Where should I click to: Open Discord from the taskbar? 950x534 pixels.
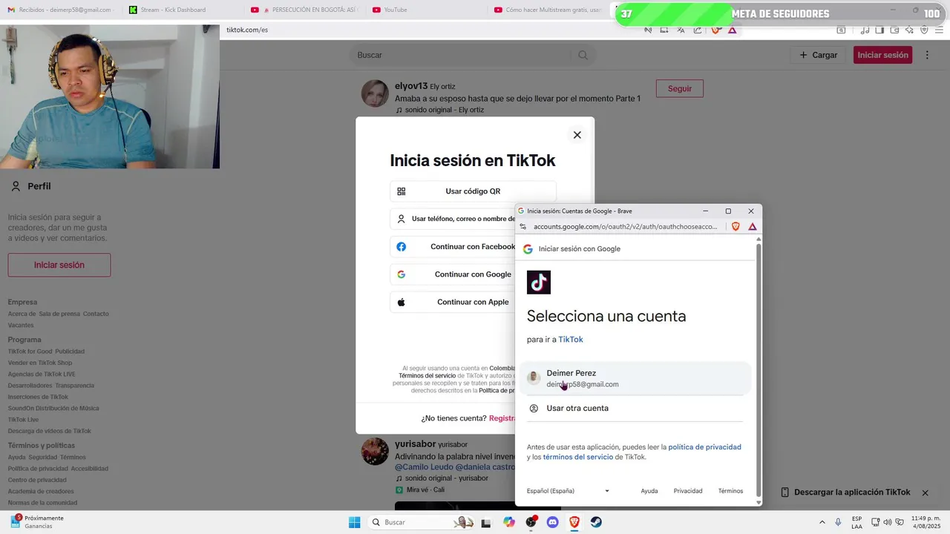tap(552, 522)
